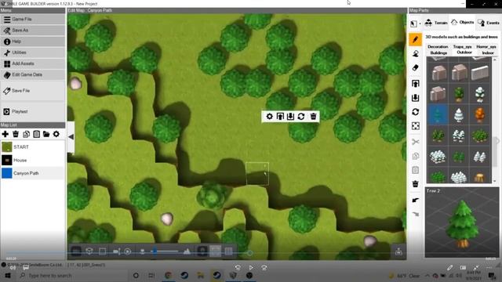Viewport: 502px width, 282px height.
Task: Open the Game File menu
Action: click(x=33, y=19)
